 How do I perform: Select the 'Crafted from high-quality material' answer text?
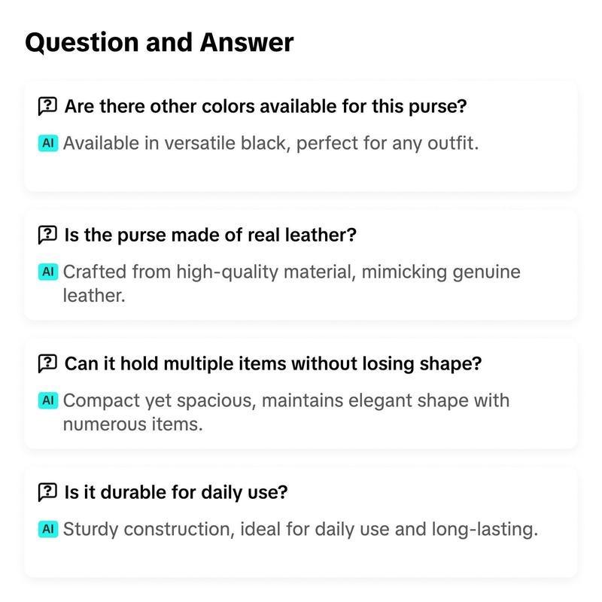(x=292, y=284)
